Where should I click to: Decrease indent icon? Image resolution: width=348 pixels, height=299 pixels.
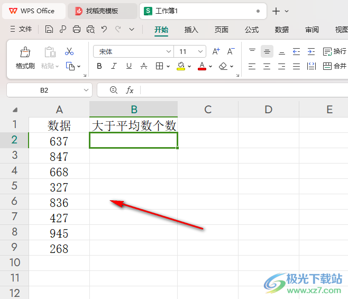(x=296, y=51)
